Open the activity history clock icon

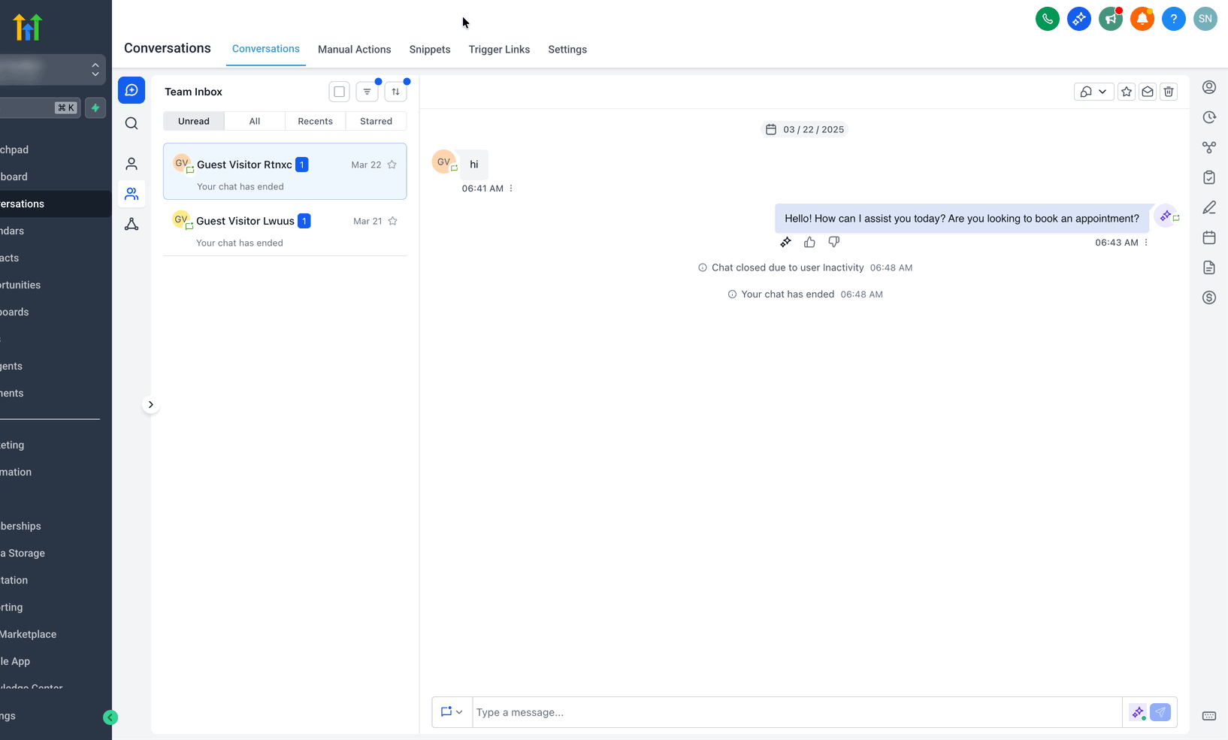(x=1209, y=117)
